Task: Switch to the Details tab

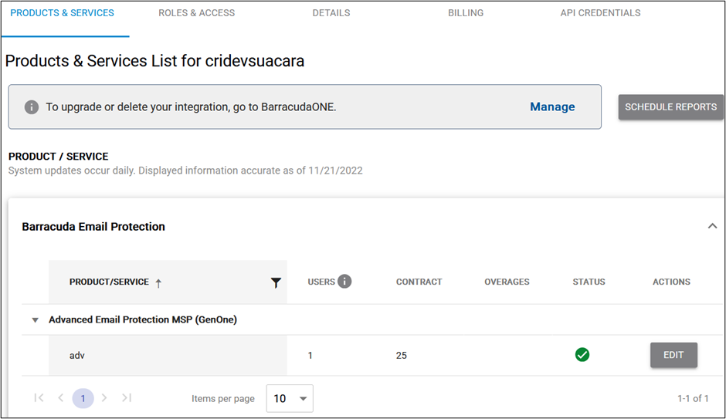Action: coord(331,13)
